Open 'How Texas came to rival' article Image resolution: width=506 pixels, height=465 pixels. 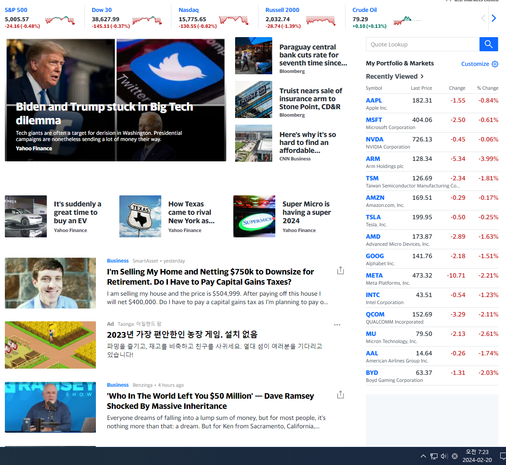point(191,212)
